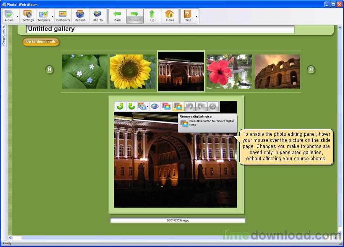Click the Pho.To toolbar icon
344x247 pixels.
tap(98, 16)
